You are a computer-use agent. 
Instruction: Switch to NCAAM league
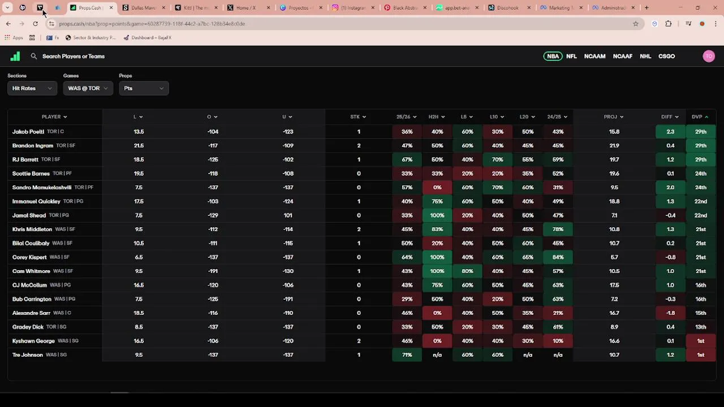click(594, 56)
